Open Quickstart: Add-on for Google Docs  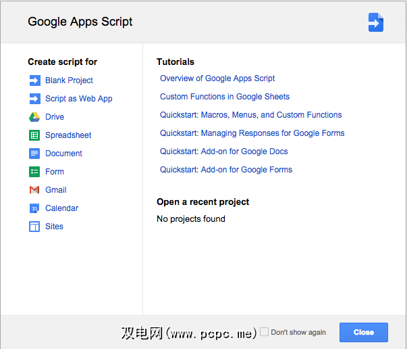[223, 152]
